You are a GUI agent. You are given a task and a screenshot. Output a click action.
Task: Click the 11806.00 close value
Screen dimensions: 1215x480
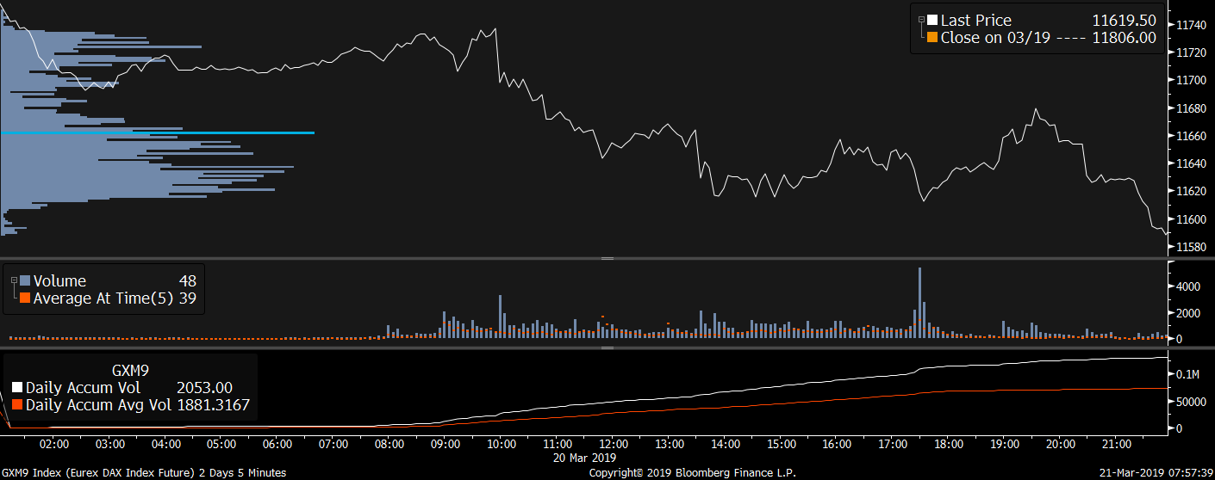pos(1124,38)
